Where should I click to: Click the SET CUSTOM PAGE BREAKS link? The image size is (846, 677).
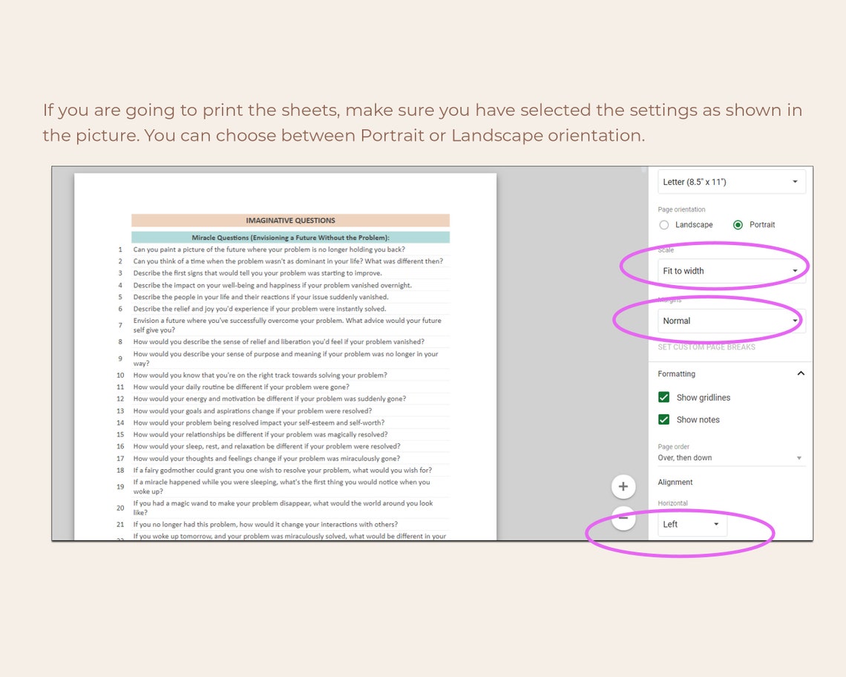coord(707,347)
